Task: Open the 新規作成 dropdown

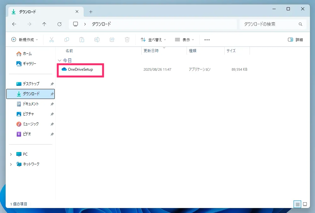Action: click(25, 40)
